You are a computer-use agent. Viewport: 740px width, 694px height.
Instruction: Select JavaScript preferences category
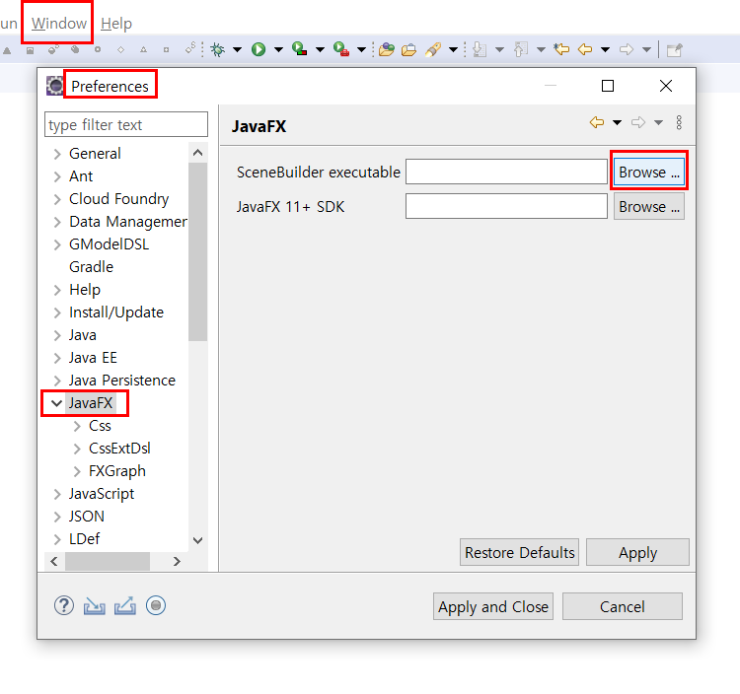102,494
